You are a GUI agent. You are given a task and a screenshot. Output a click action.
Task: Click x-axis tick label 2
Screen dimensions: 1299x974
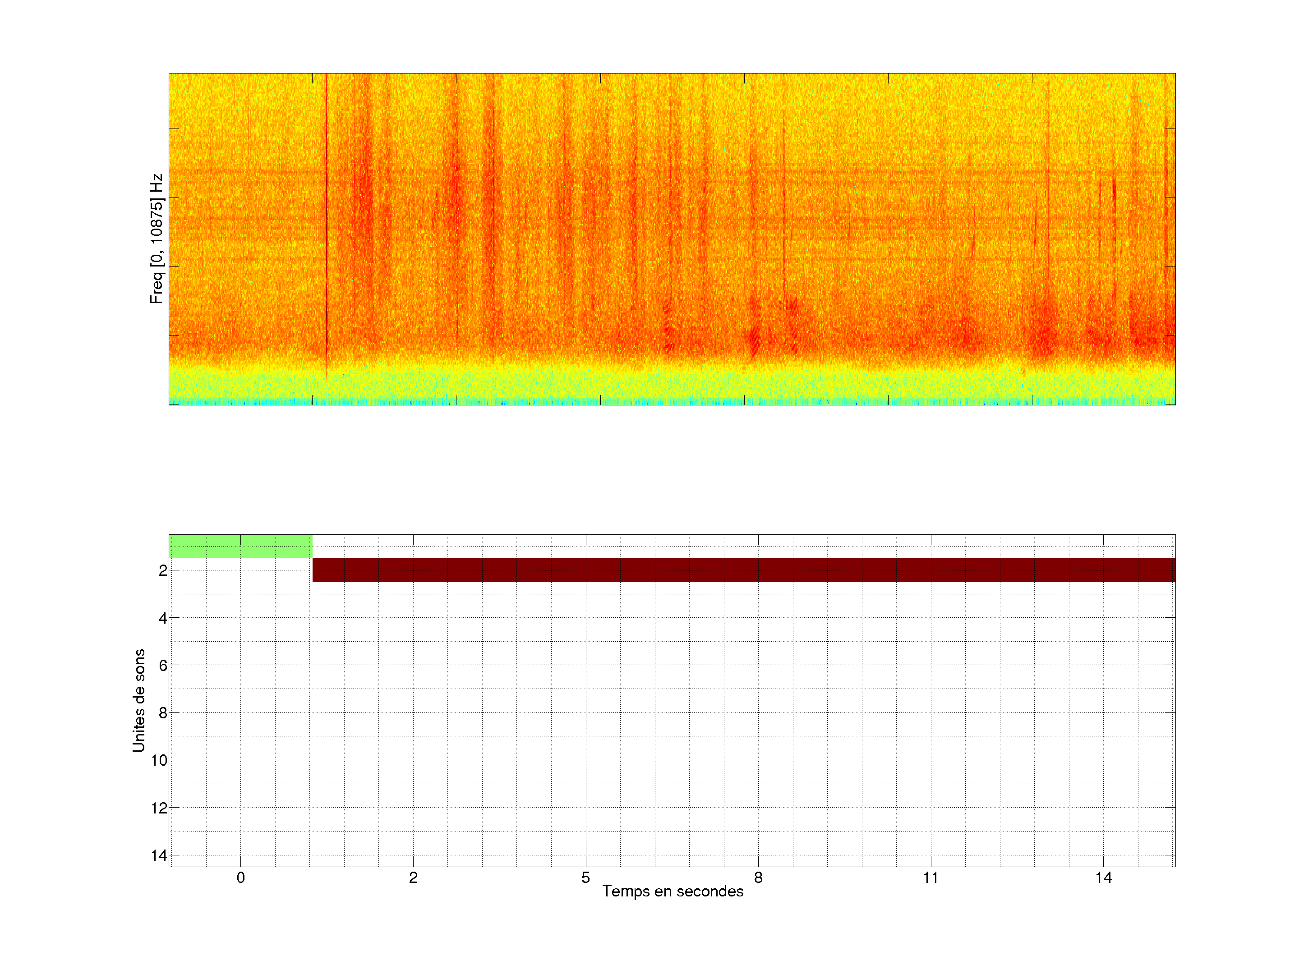[414, 878]
